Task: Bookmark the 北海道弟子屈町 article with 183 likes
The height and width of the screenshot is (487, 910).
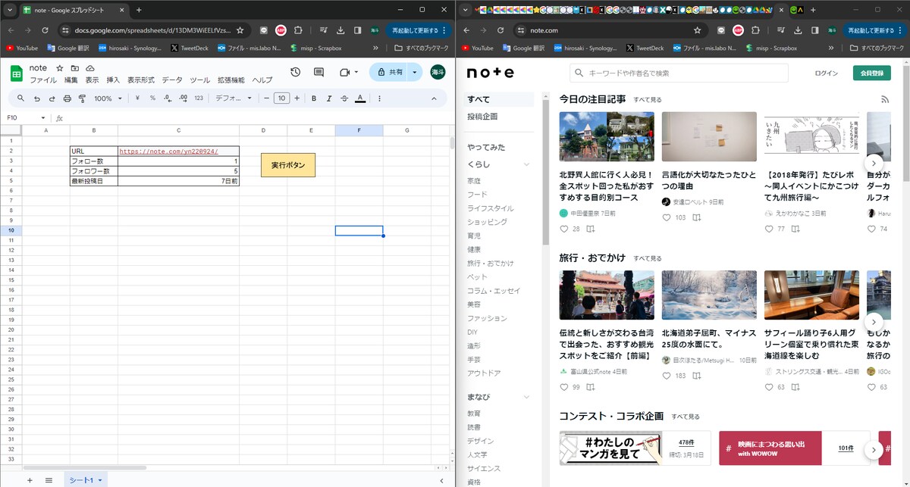Action: [x=696, y=376]
